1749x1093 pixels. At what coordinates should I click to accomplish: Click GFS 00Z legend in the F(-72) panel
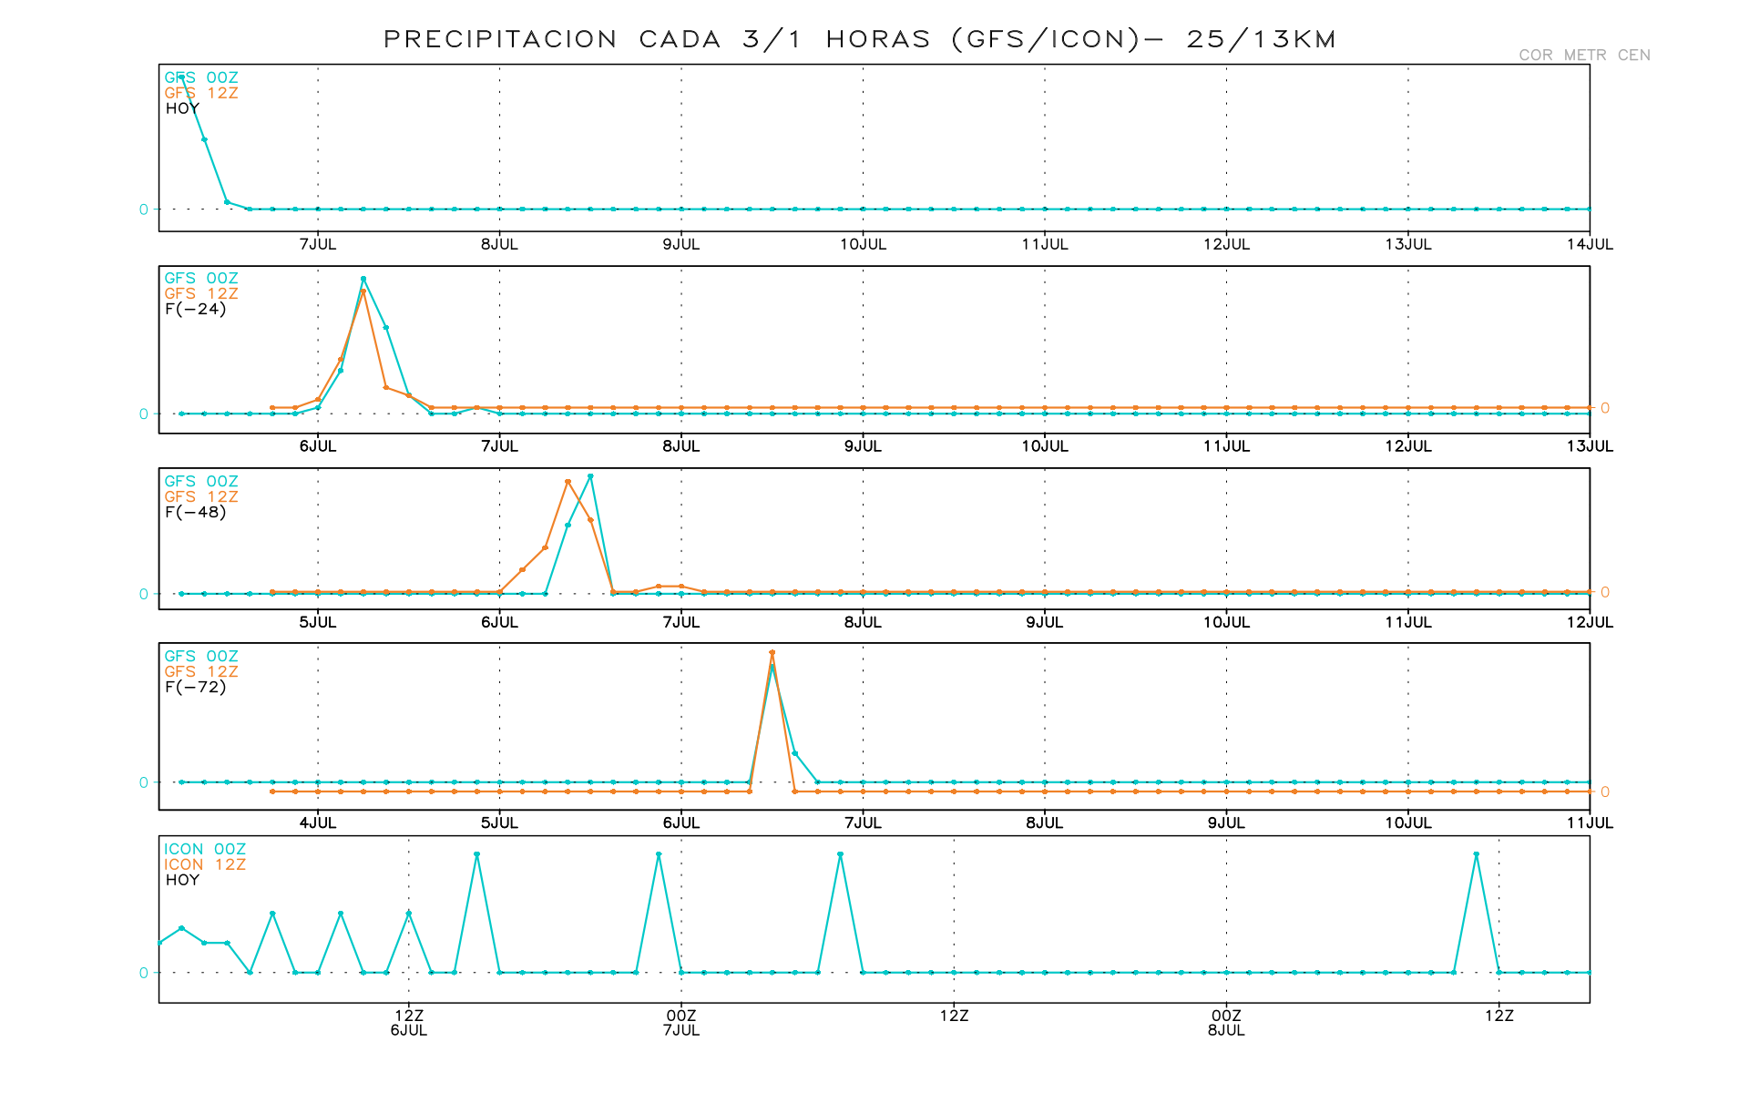(x=201, y=656)
